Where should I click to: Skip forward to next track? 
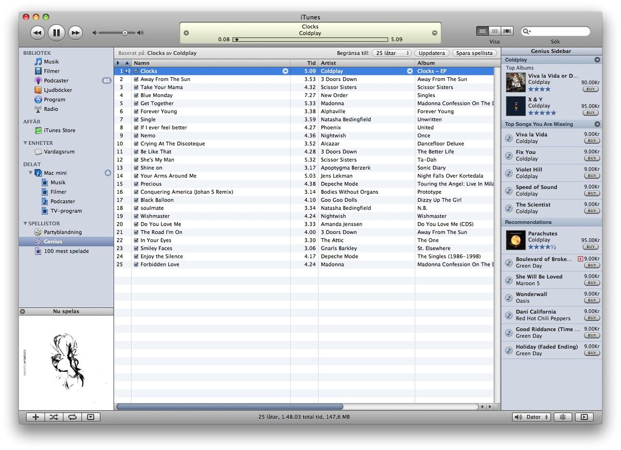point(75,33)
